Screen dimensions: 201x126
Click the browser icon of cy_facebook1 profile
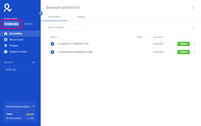[x=52, y=44]
